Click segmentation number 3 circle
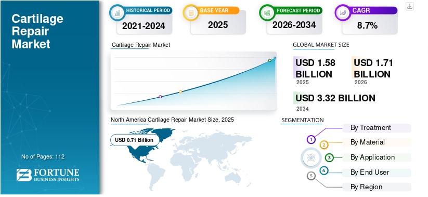The image size is (428, 197). (x=329, y=157)
